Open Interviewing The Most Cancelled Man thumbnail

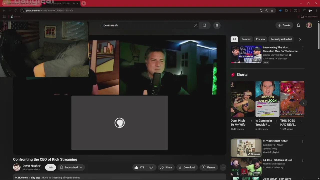click(x=246, y=54)
